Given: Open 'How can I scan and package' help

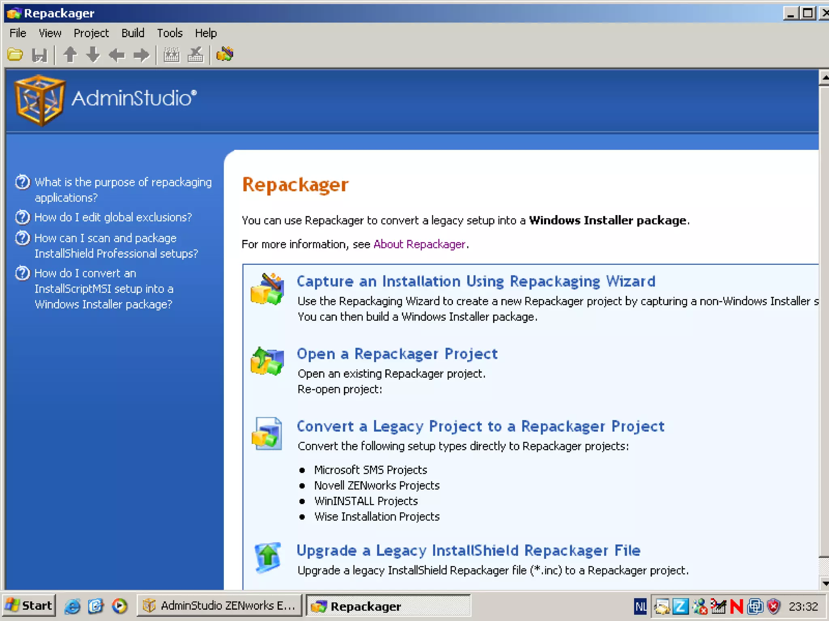Looking at the screenshot, I should pyautogui.click(x=116, y=246).
